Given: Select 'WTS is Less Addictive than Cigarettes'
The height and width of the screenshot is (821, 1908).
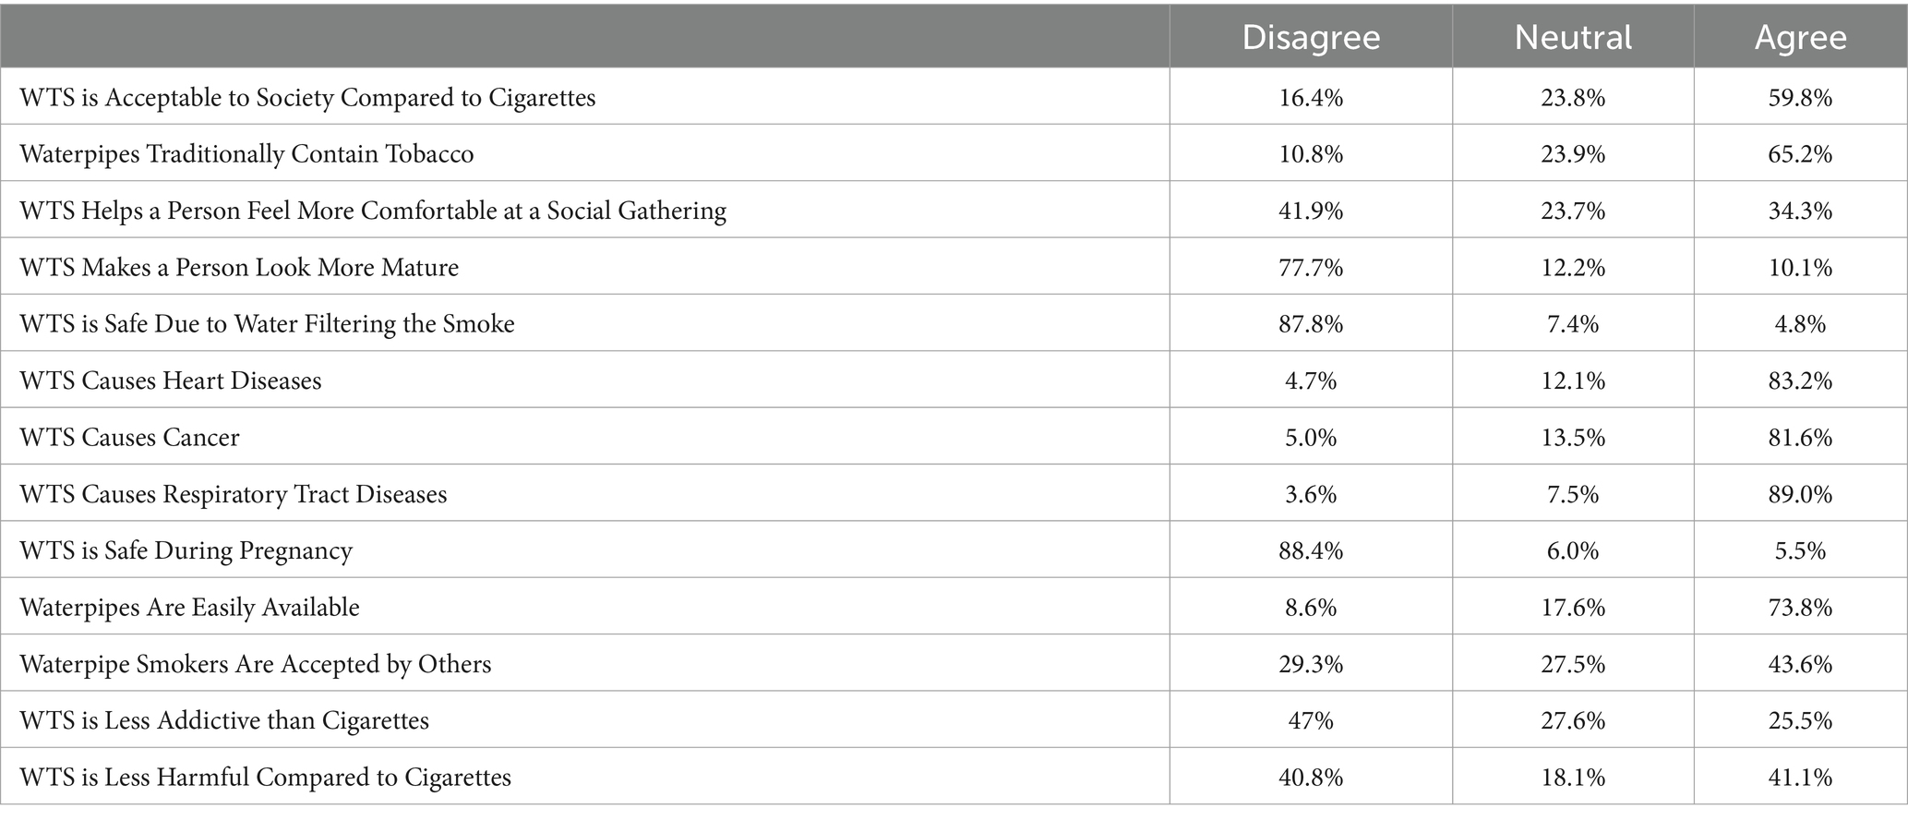Looking at the screenshot, I should pyautogui.click(x=224, y=720).
